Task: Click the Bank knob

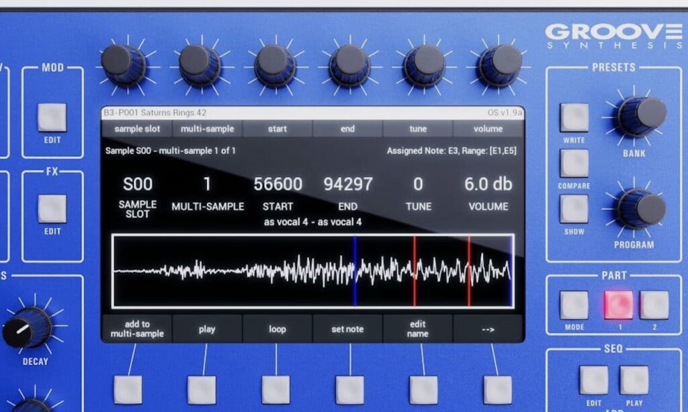Action: tap(640, 115)
